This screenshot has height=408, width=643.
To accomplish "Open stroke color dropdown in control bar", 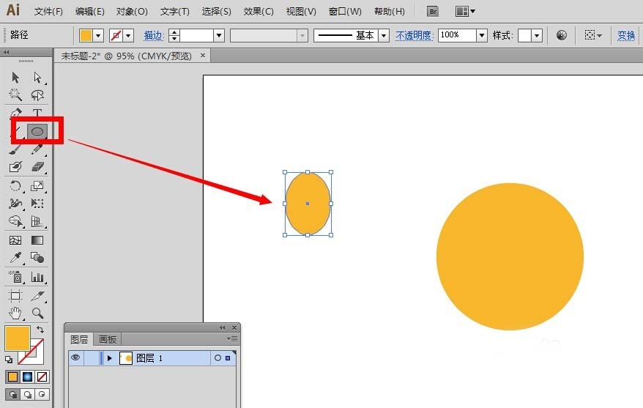I will coord(128,36).
